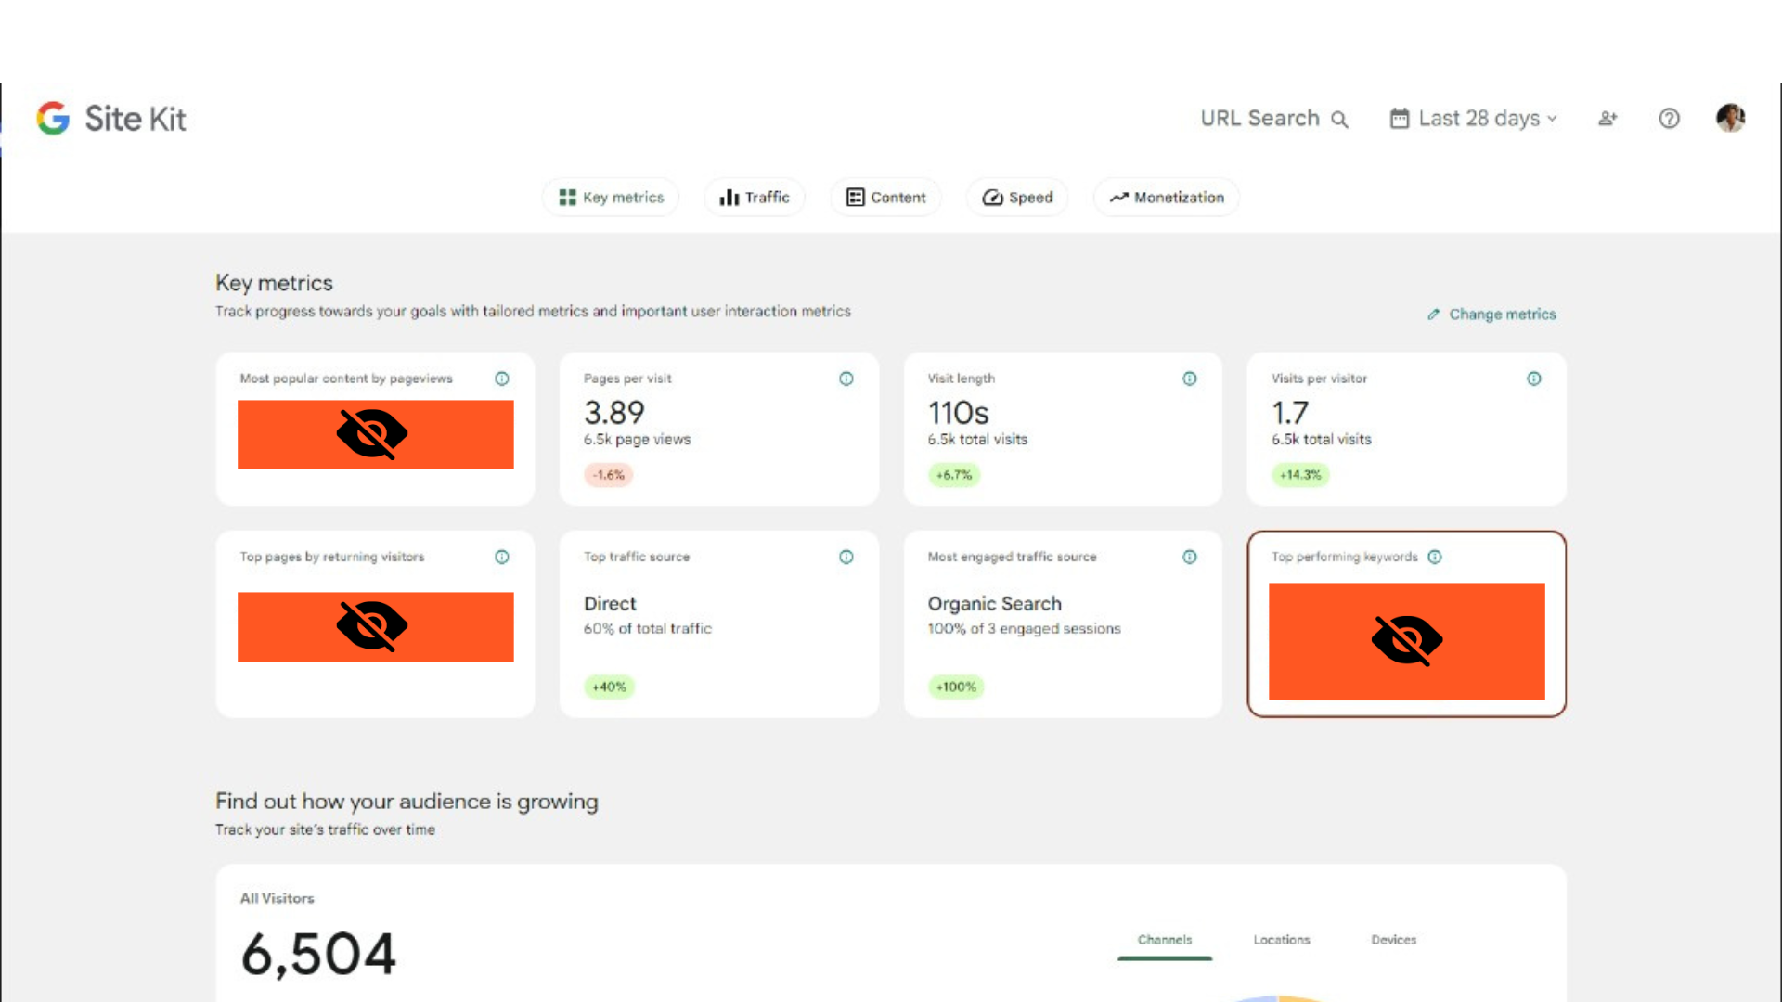Viewport: 1782px width, 1002px height.
Task: Click info icon on Pages per visit card
Action: click(x=846, y=379)
